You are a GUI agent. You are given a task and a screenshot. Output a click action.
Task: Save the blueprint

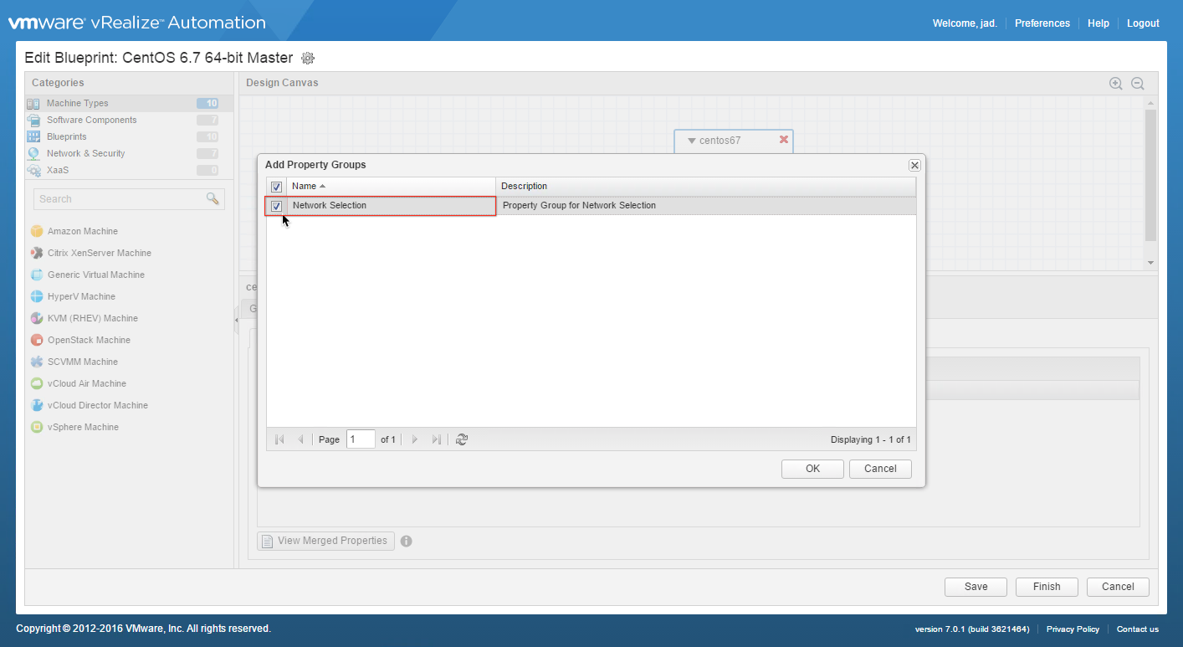point(976,587)
